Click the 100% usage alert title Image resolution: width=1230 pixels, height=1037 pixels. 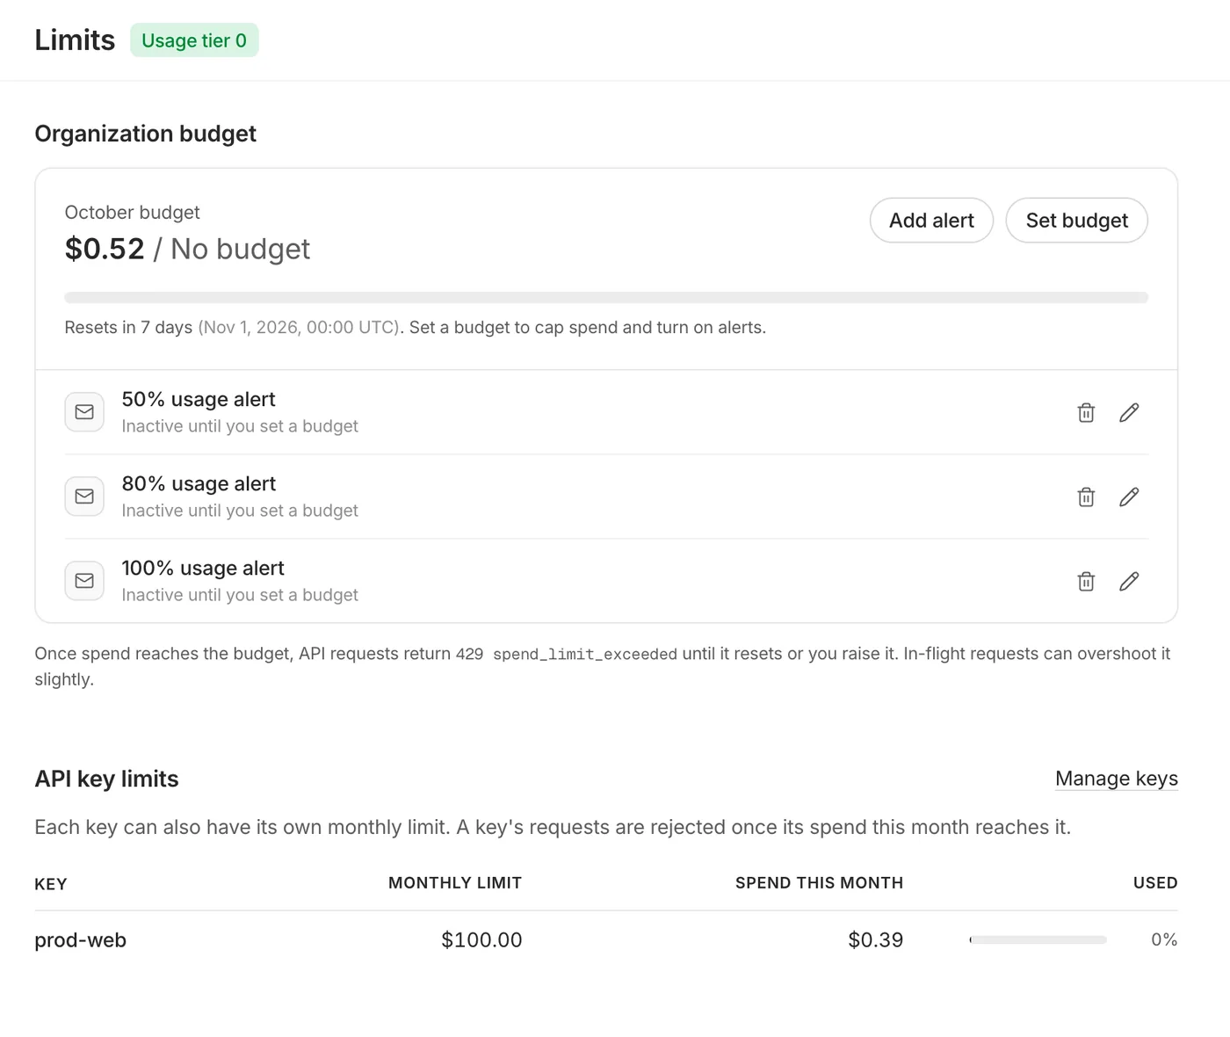click(203, 568)
